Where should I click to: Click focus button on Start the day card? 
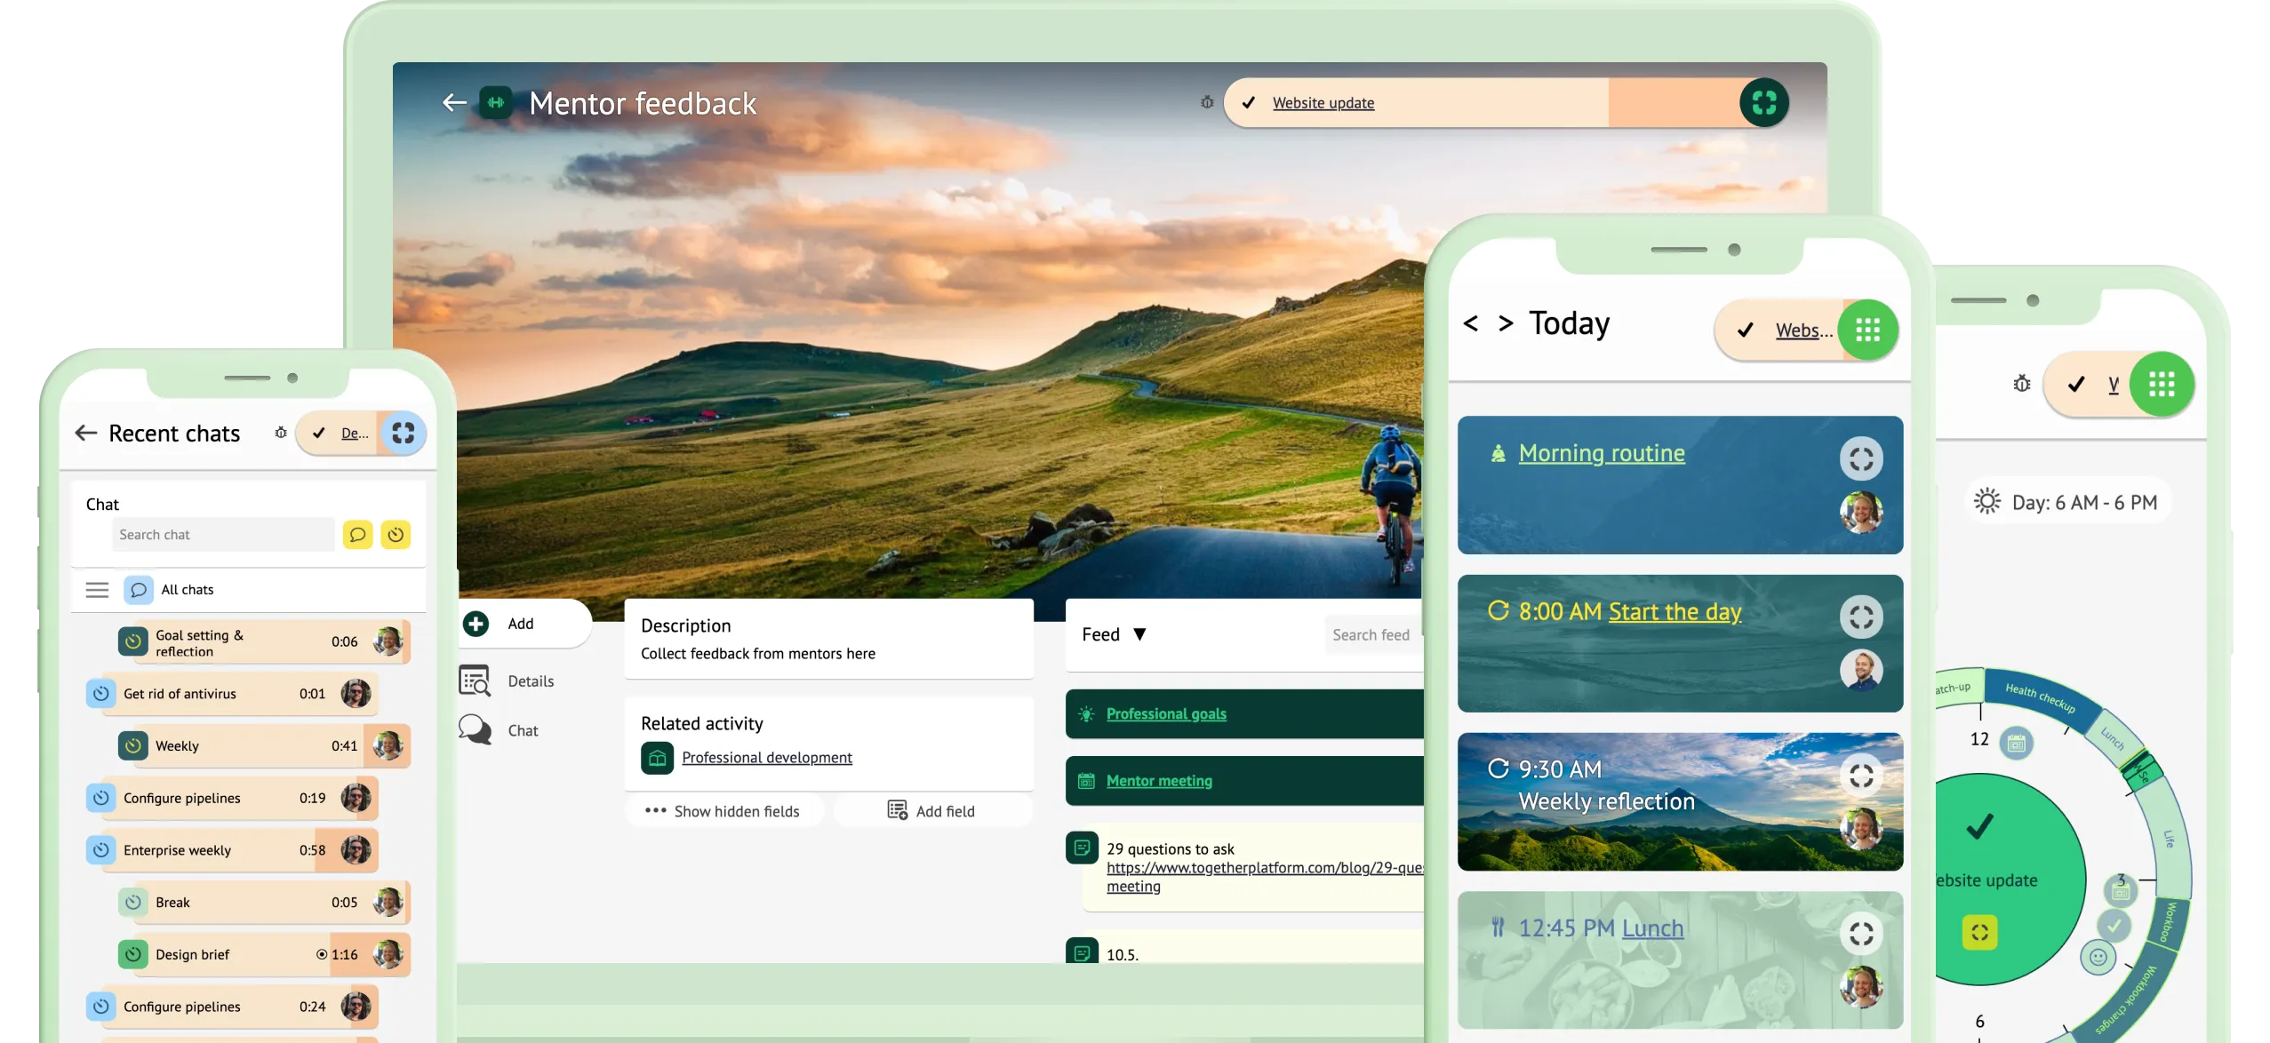pos(1860,617)
